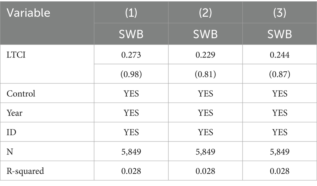
Task: Select the column (3) header
Action: (x=279, y=13)
